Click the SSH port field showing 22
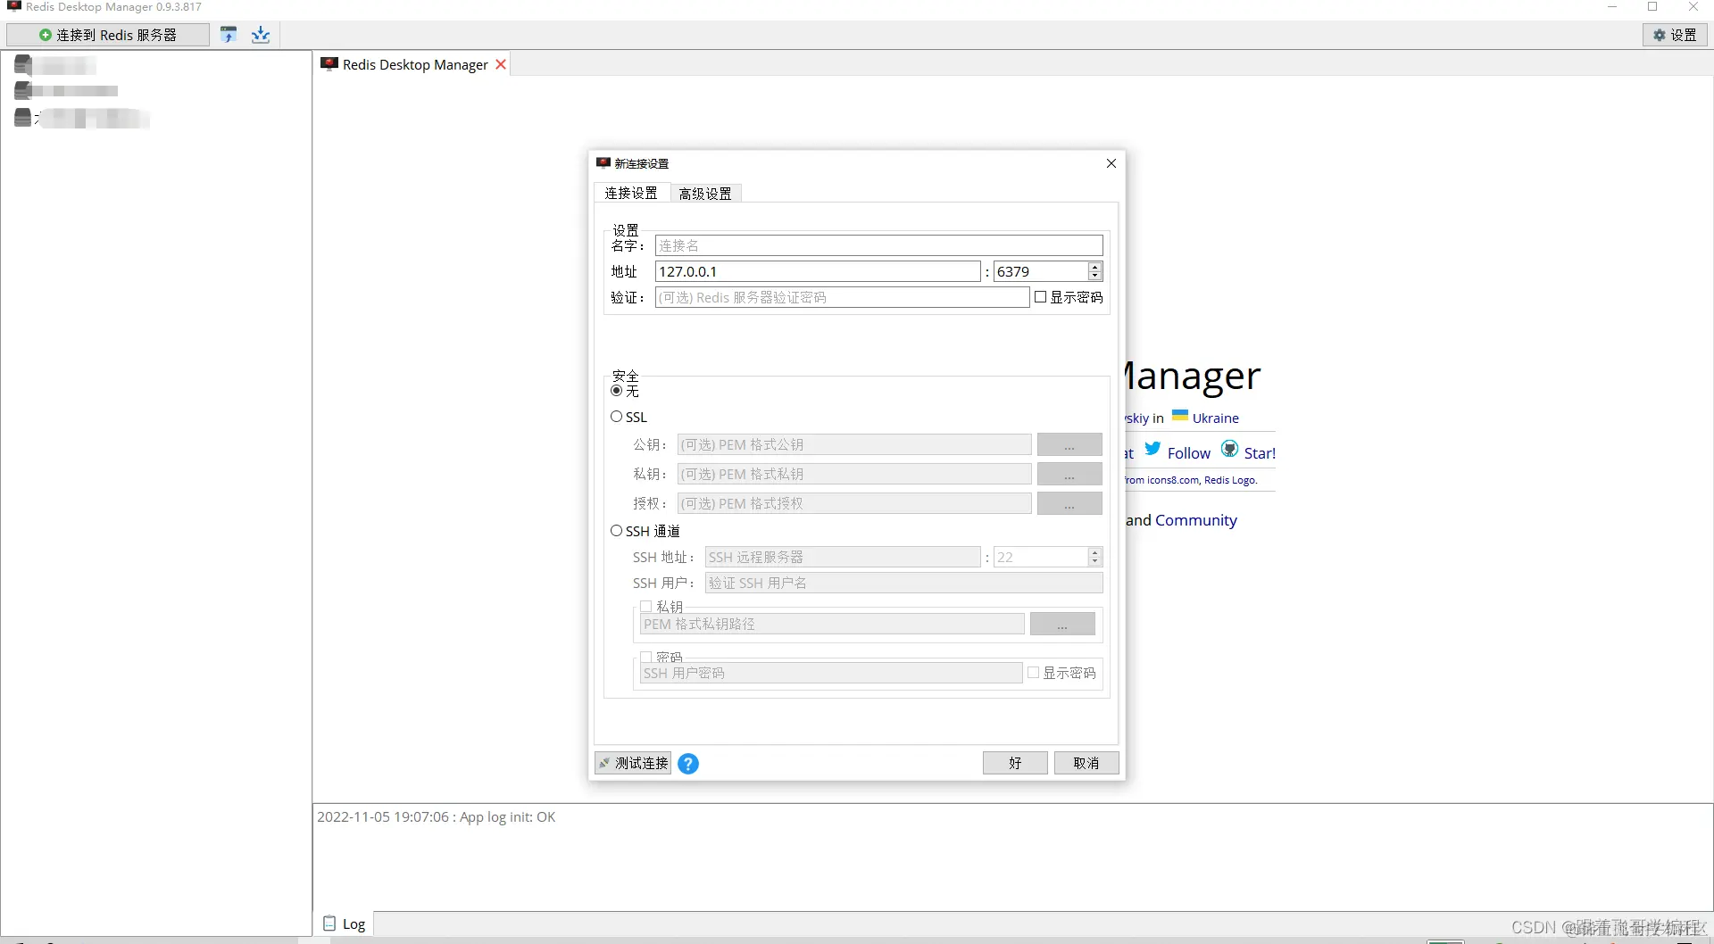 coord(1041,557)
